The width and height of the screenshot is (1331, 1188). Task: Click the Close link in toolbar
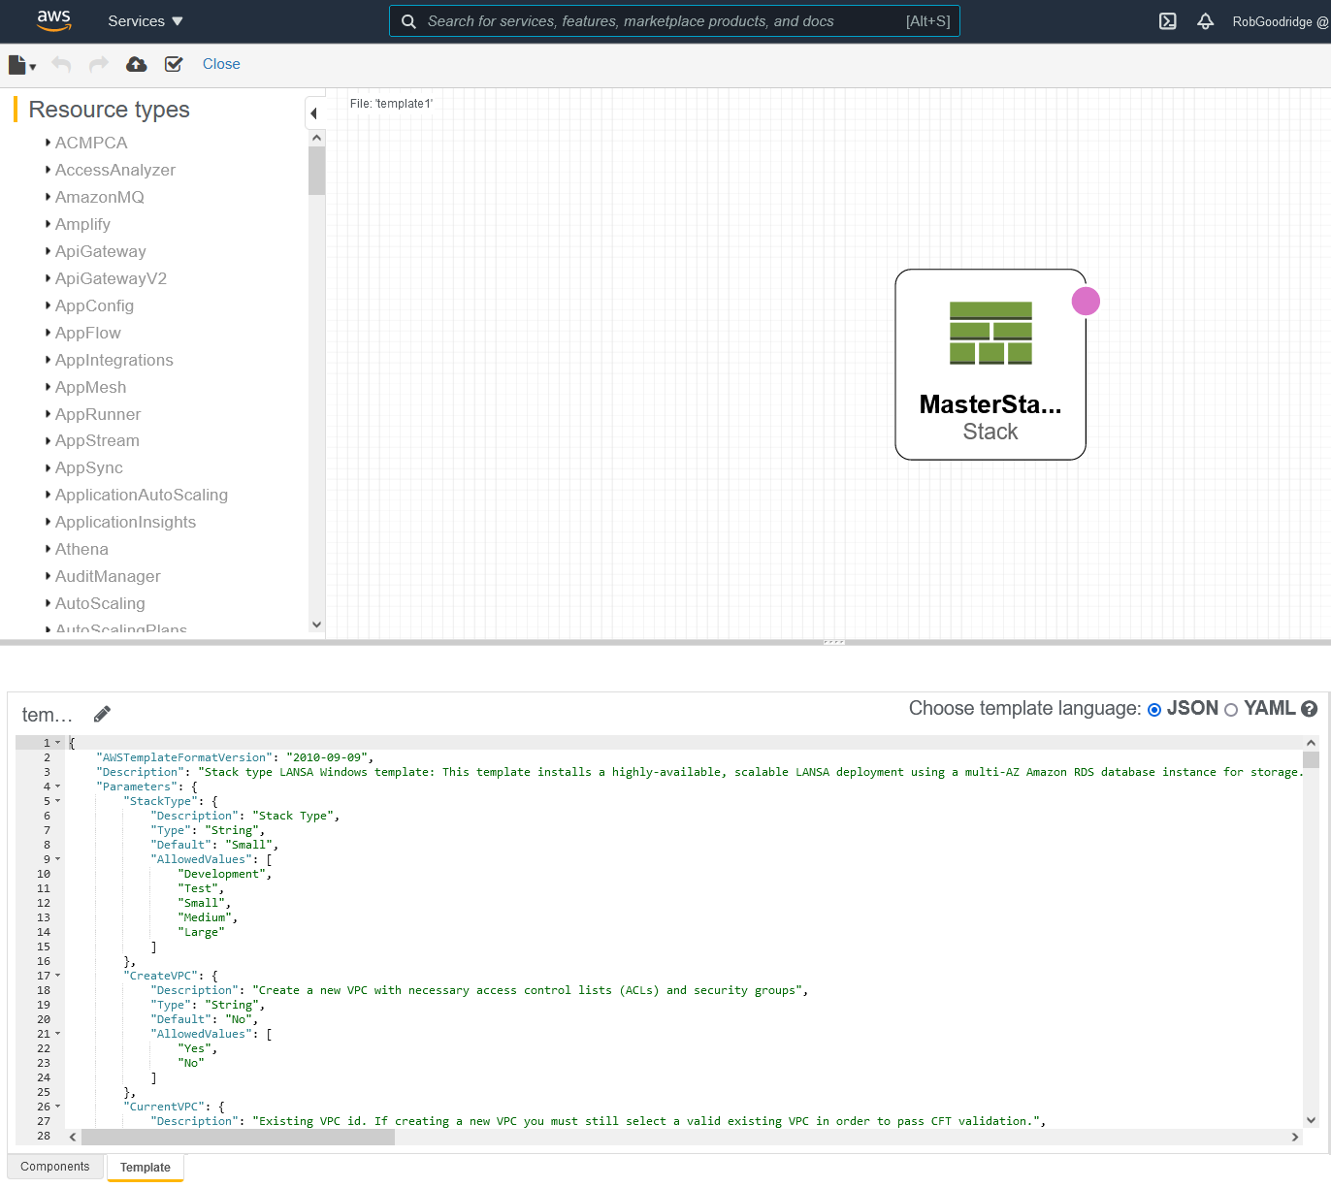(221, 64)
